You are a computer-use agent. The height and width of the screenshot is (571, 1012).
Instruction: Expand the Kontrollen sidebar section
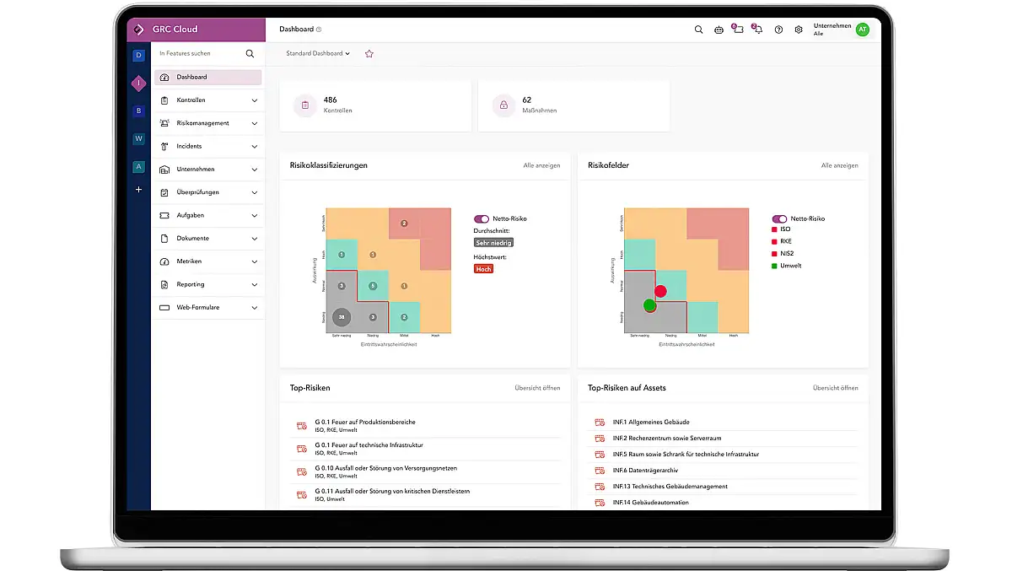click(x=207, y=100)
